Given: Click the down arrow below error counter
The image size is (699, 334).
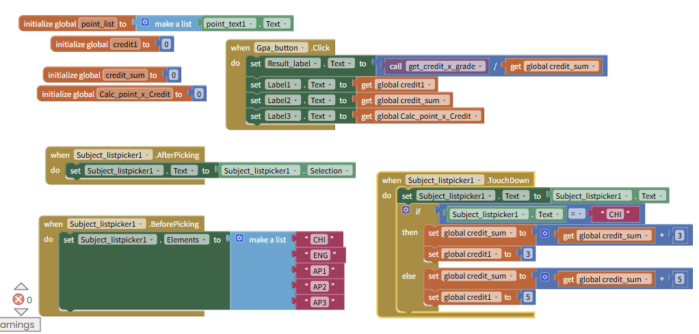Looking at the screenshot, I should coord(21,311).
